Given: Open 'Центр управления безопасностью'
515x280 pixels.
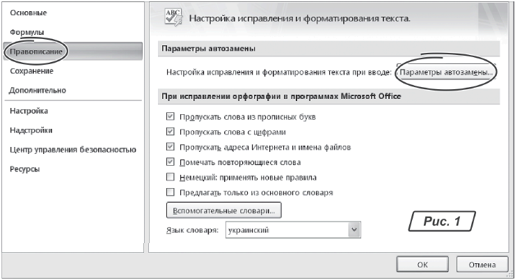Looking at the screenshot, I should pos(72,149).
